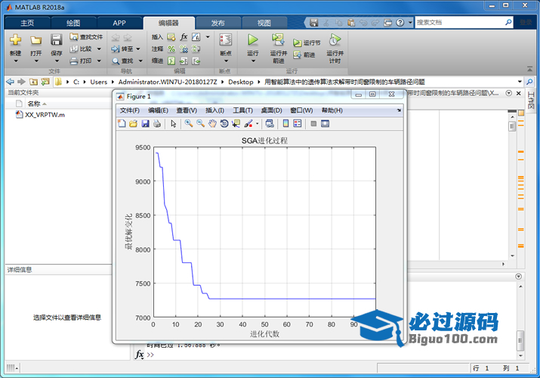Toggle the Edit Plot arrow tool in Figure
Screen dimensions: 540x378
click(173, 123)
